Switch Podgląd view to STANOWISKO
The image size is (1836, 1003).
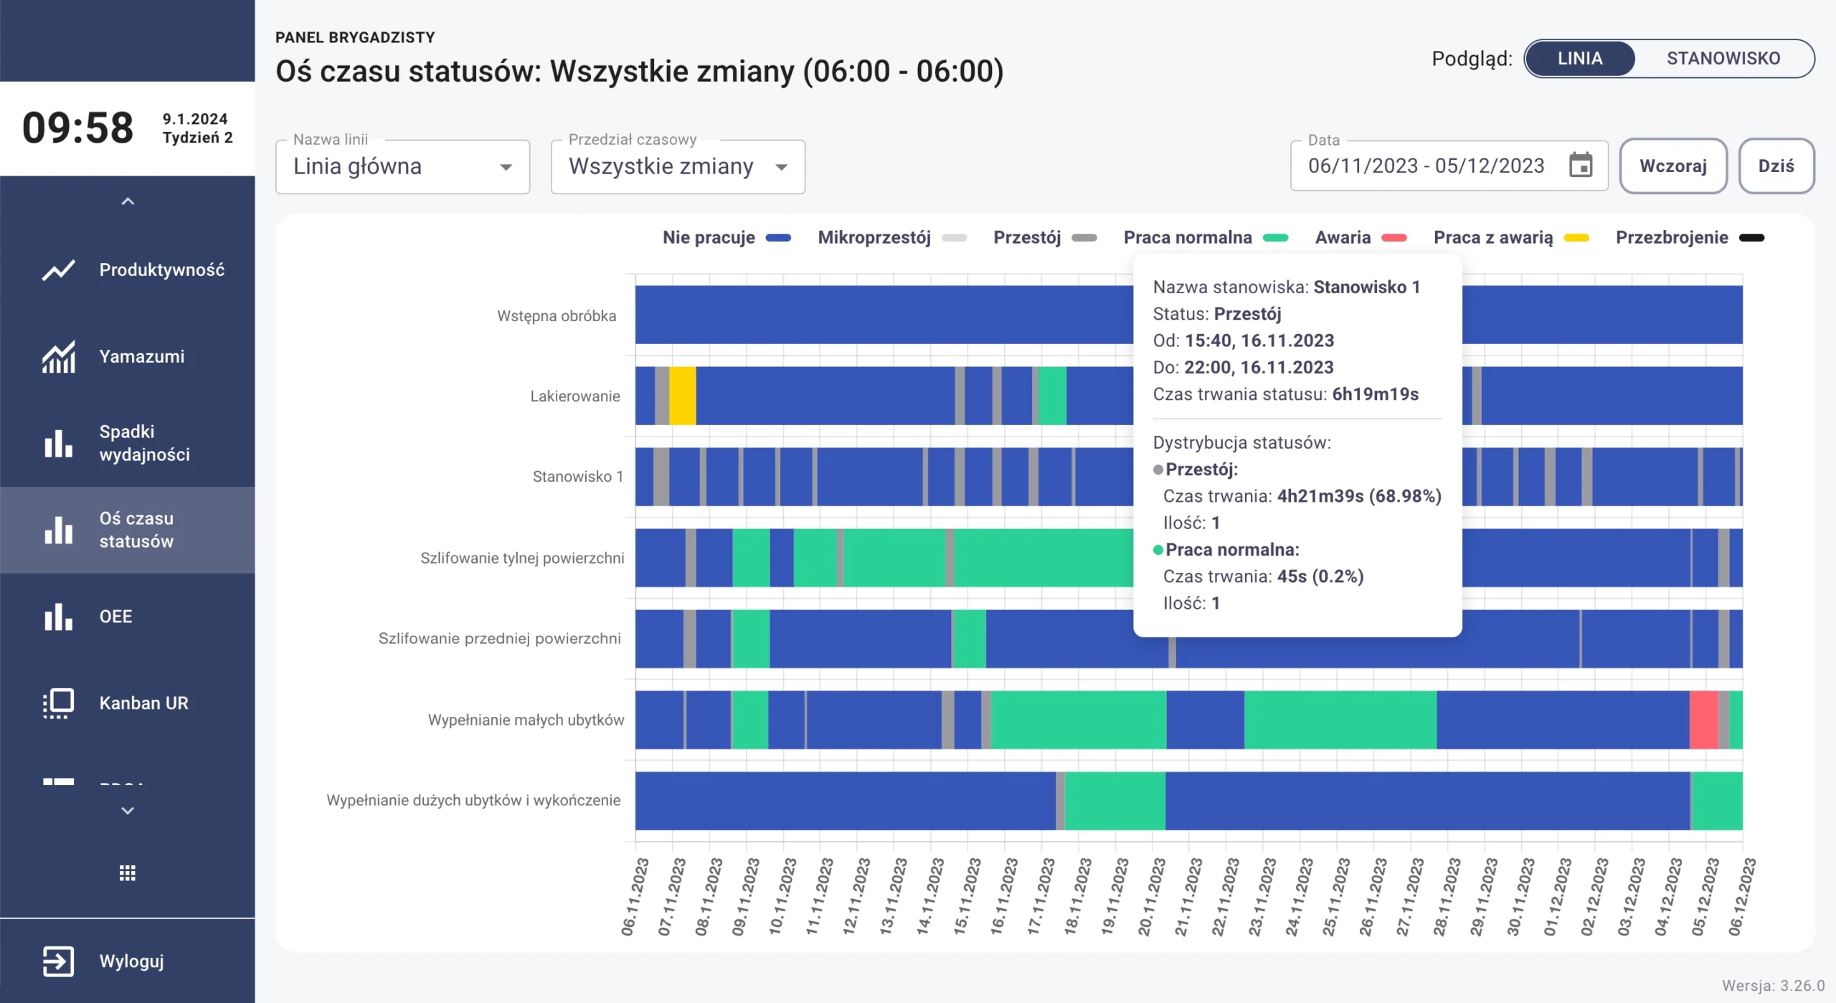[1723, 59]
